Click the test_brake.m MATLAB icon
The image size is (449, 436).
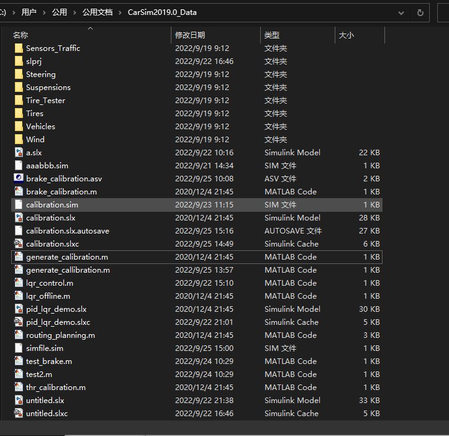pos(19,361)
